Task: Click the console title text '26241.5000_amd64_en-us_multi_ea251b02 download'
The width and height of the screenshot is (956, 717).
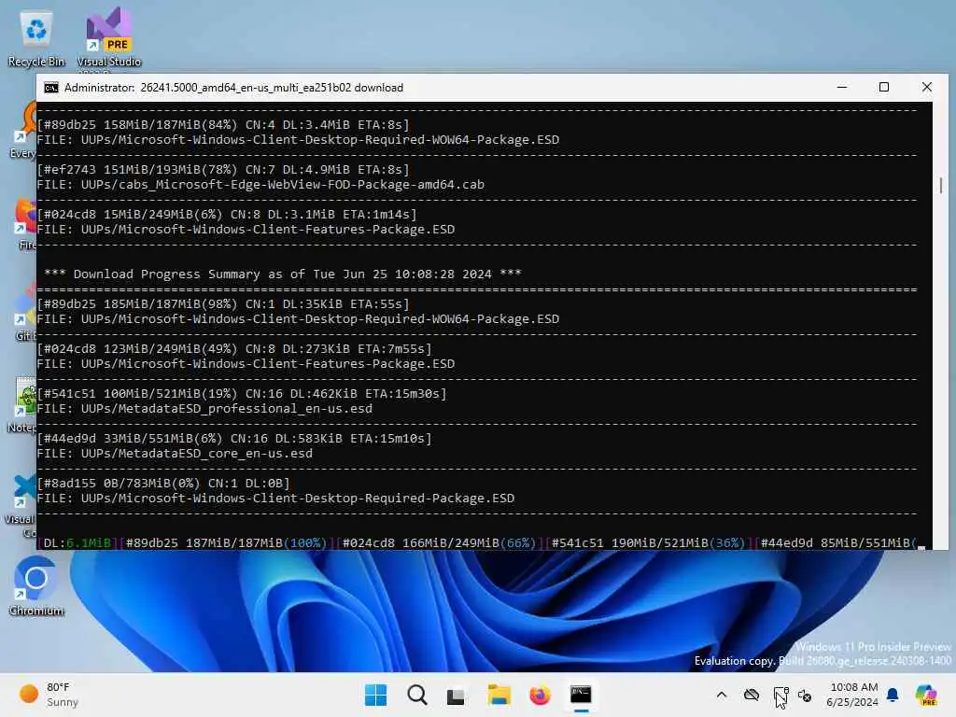Action: (x=272, y=88)
